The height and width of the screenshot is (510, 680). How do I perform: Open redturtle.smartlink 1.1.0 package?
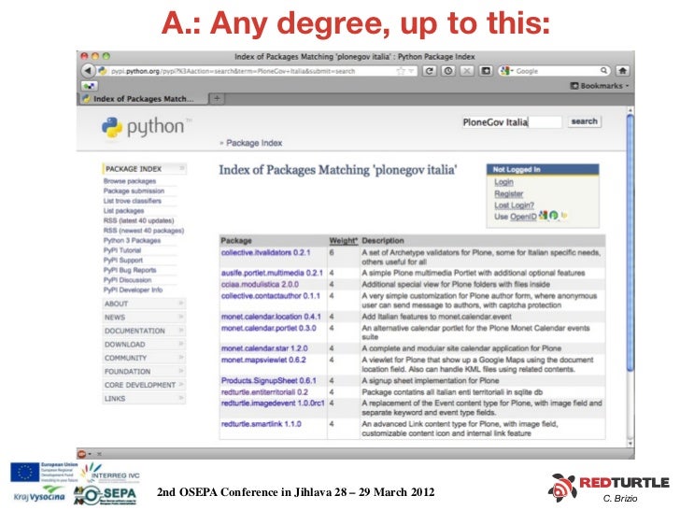pos(262,424)
